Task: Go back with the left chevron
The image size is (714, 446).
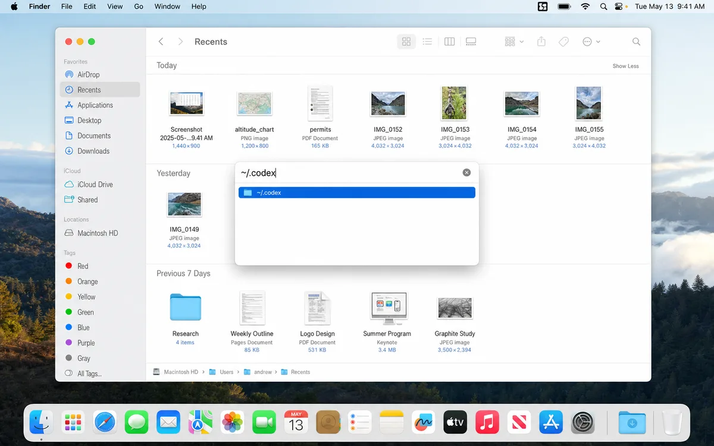Action: point(161,42)
